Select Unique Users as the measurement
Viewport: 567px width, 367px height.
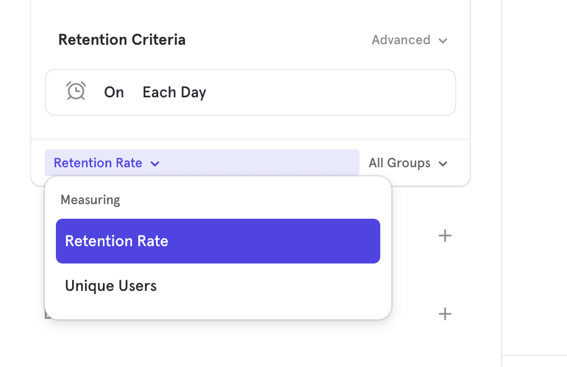tap(110, 285)
